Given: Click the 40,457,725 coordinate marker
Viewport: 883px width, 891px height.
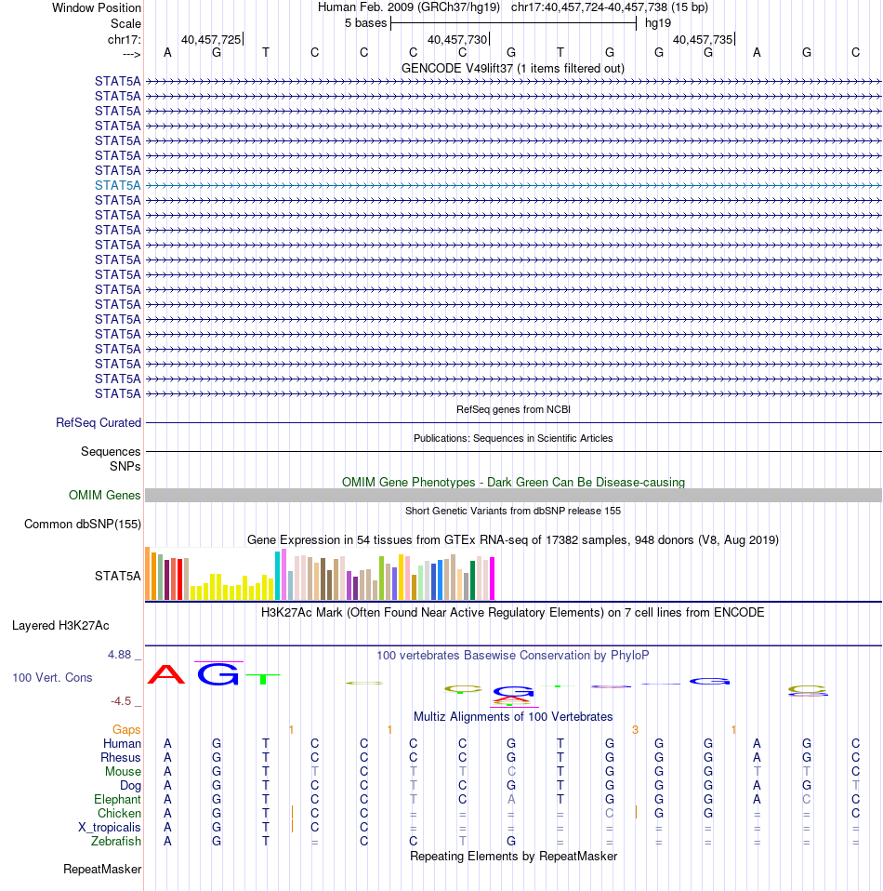Looking at the screenshot, I should 211,39.
